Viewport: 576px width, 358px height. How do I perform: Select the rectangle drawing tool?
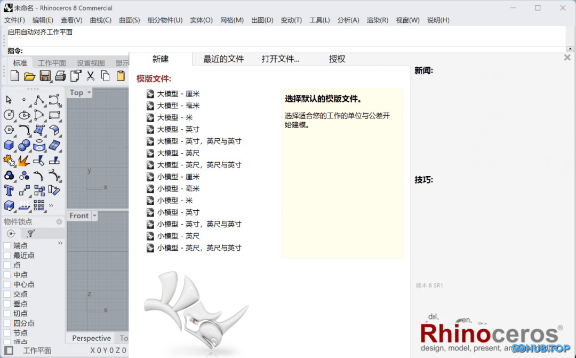54,115
